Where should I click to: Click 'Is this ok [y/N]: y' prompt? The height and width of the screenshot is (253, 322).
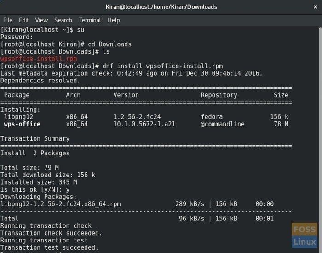coord(35,190)
